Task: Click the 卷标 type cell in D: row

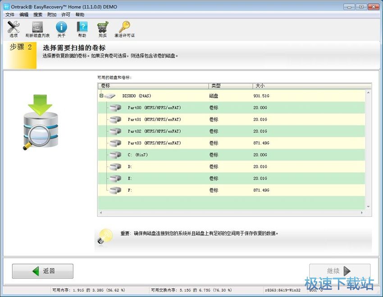Action: [214, 167]
